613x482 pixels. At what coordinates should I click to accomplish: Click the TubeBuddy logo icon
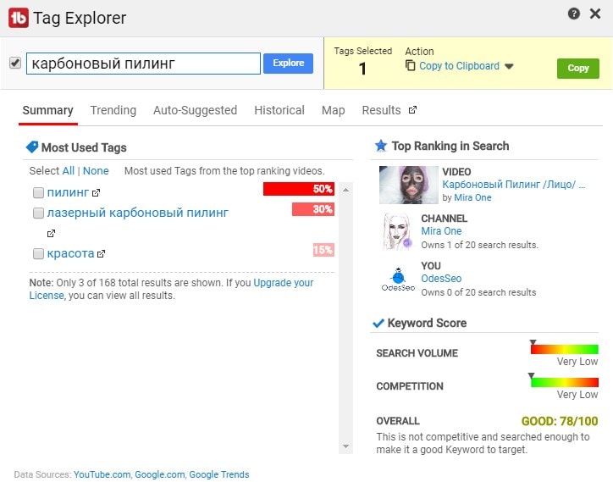(x=19, y=17)
